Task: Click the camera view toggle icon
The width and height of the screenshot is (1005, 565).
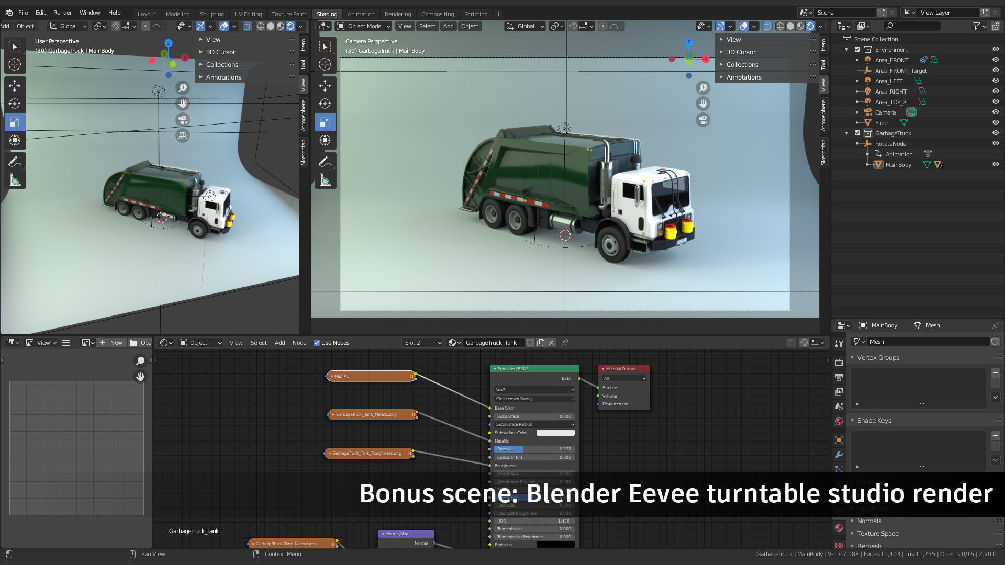Action: pos(183,120)
